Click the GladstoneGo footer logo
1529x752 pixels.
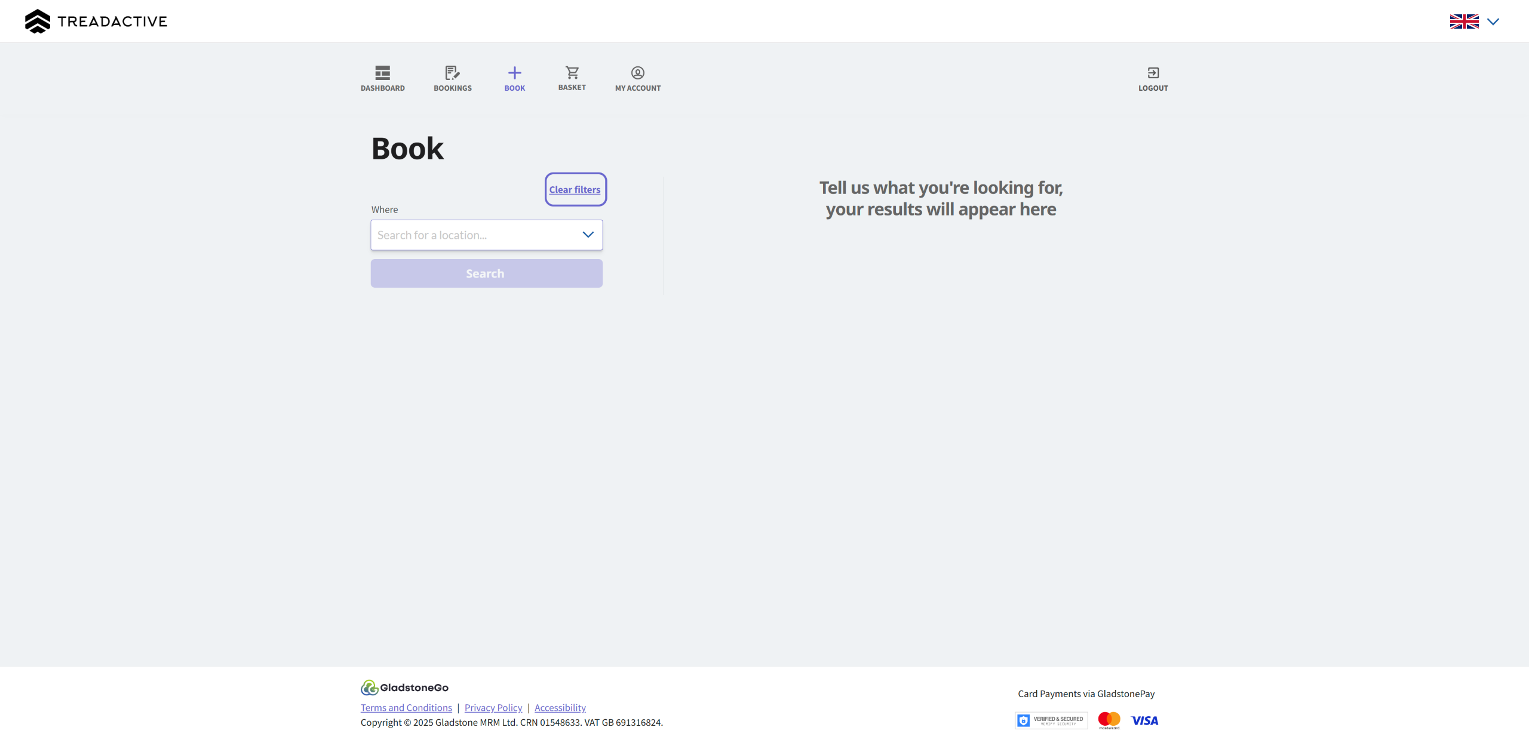click(404, 688)
